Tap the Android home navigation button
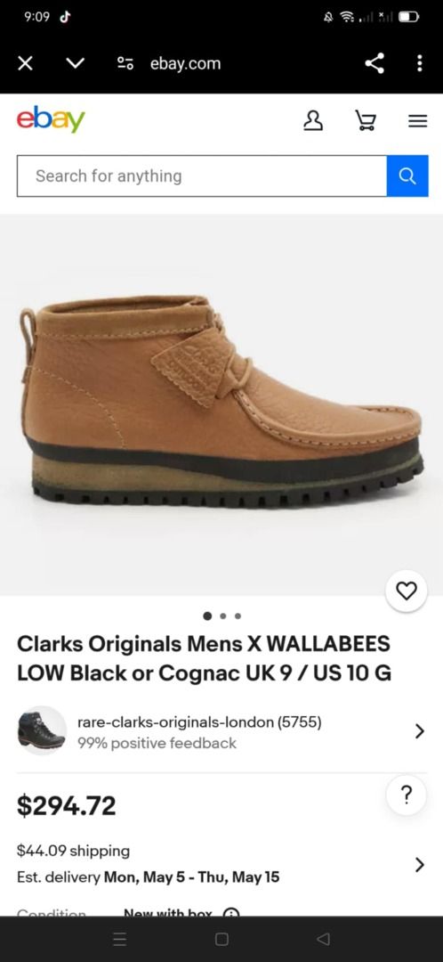This screenshot has width=443, height=962. point(221,940)
